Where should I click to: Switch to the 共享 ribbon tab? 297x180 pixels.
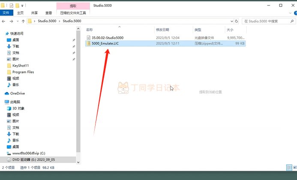34,13
